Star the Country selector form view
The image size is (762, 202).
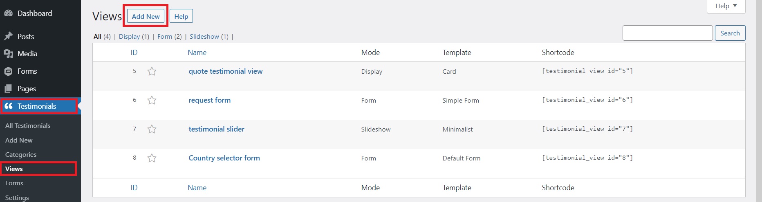152,158
